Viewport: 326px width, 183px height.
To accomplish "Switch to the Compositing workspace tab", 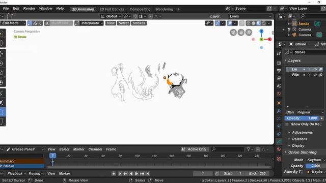I will (140, 9).
